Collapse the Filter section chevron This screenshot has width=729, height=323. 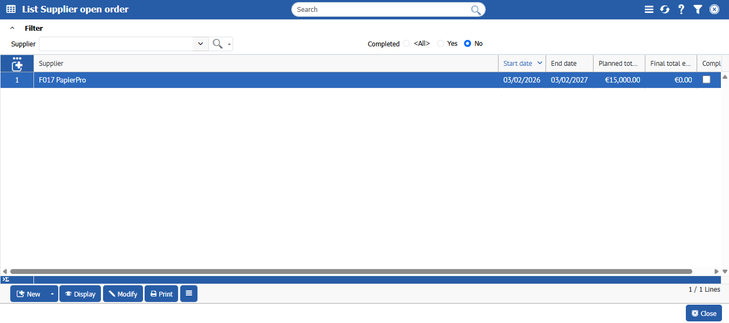[12, 28]
